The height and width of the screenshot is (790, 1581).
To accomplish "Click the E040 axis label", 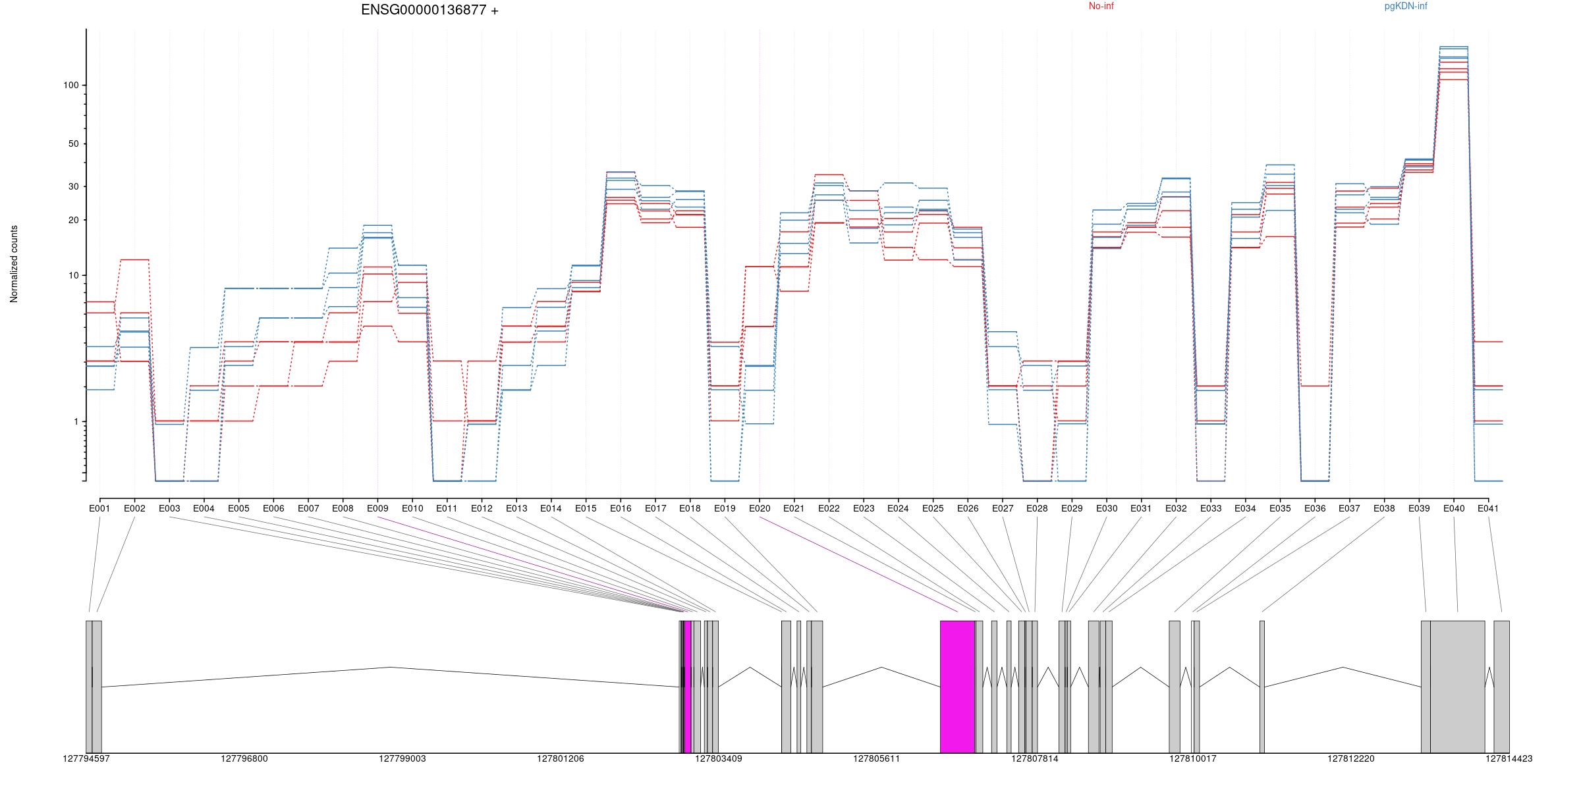I will point(1454,509).
